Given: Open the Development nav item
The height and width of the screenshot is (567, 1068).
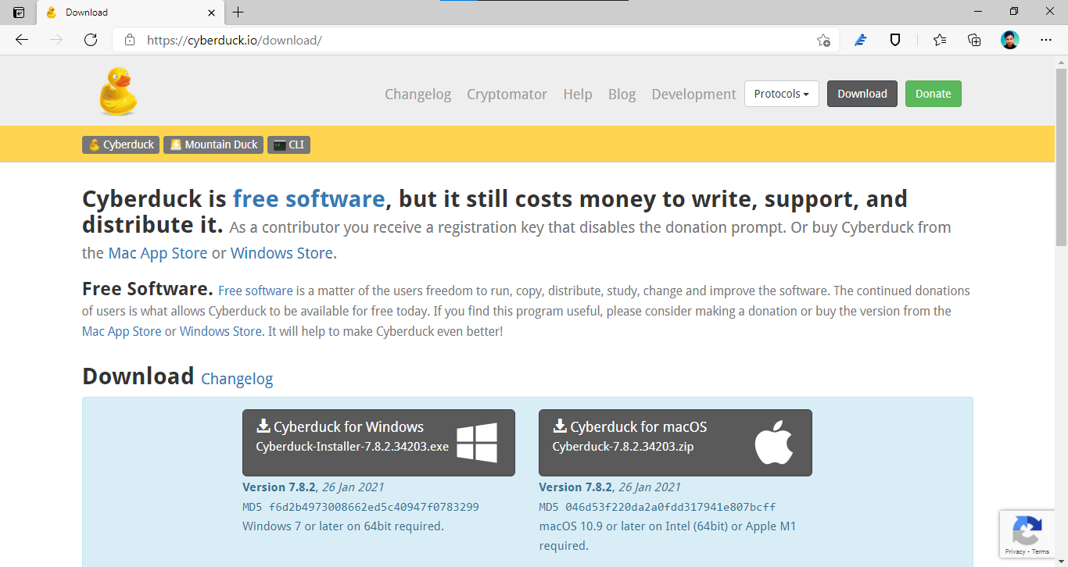Looking at the screenshot, I should point(693,94).
